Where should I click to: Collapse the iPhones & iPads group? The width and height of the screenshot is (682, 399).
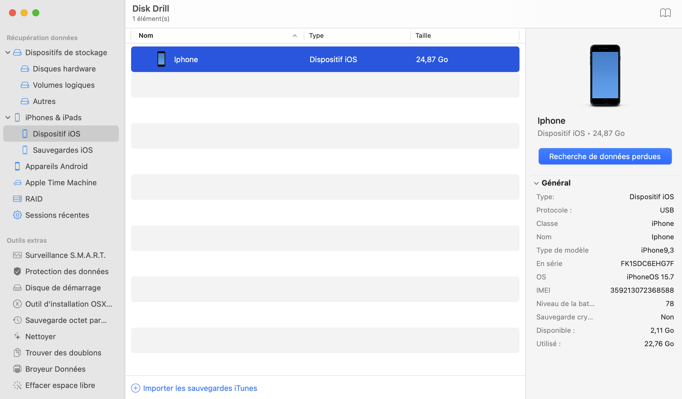(x=8, y=118)
